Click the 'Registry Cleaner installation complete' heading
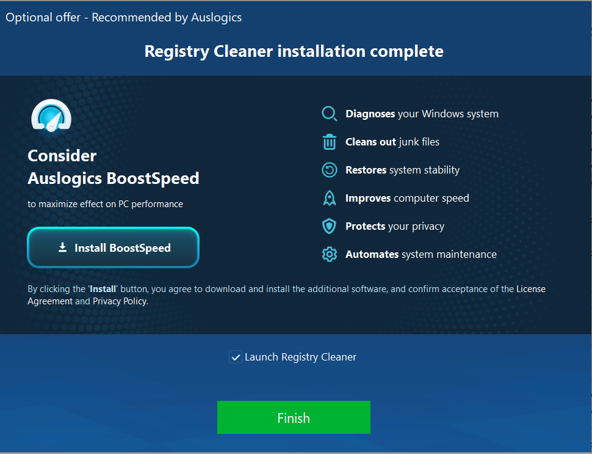The width and height of the screenshot is (592, 454). [x=294, y=51]
